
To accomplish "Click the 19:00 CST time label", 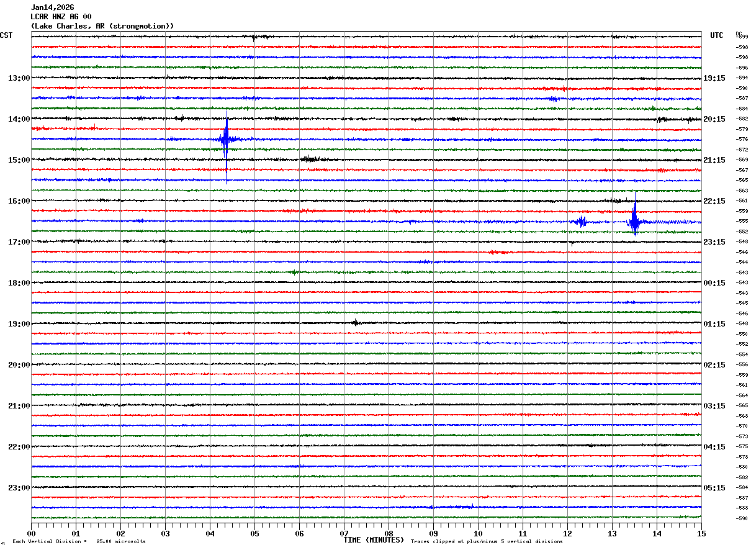I will [x=19, y=324].
